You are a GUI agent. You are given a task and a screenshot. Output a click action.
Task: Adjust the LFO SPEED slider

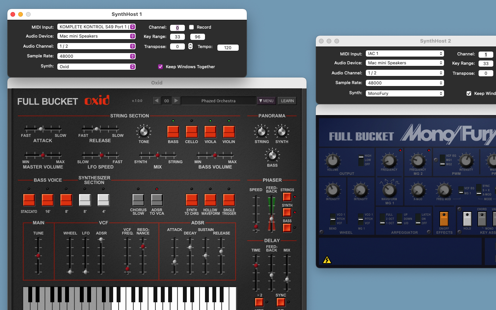click(102, 155)
